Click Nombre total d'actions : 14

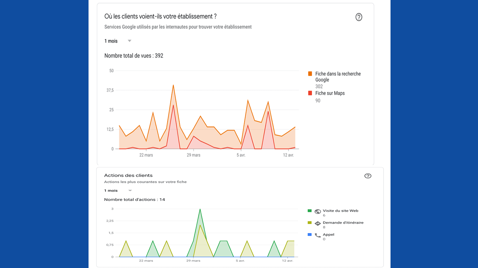tap(134, 200)
